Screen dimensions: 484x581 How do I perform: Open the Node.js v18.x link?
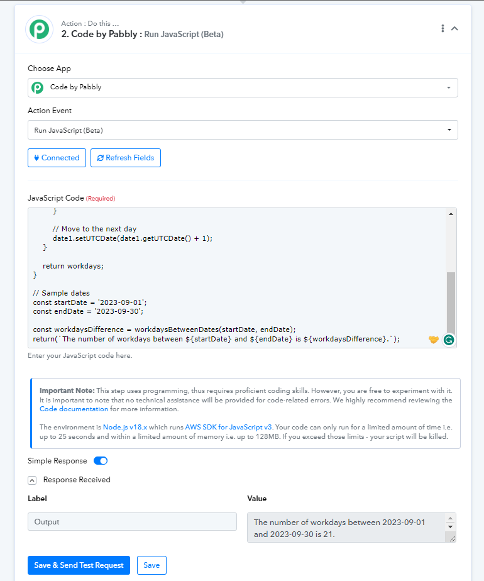point(125,427)
